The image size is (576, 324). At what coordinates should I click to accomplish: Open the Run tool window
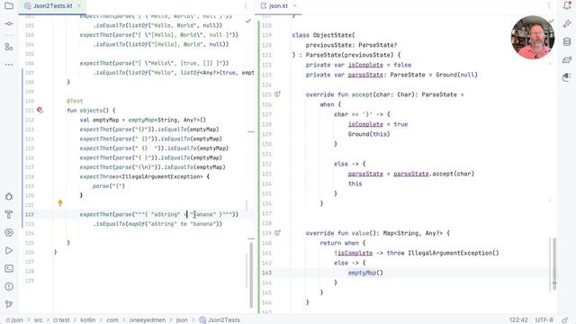(x=9, y=250)
